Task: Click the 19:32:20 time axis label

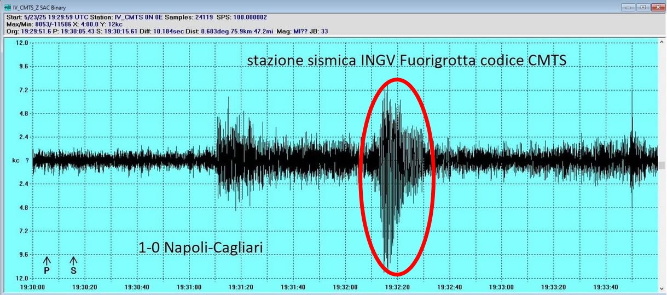Action: [398, 287]
